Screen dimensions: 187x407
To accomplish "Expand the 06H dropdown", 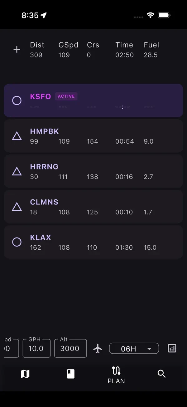I will coord(134,348).
